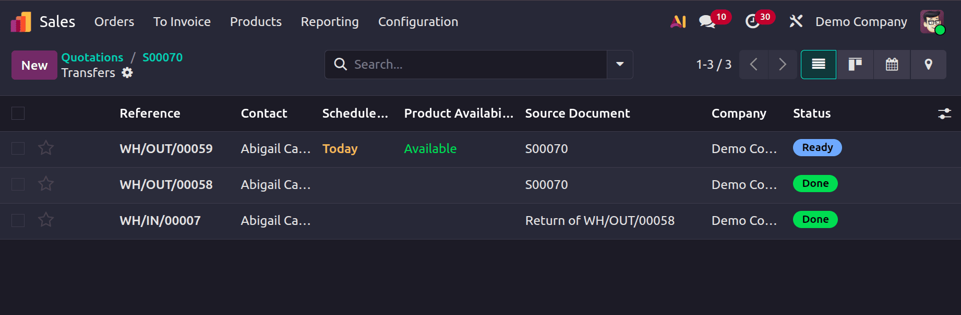Open the activities clock icon

pyautogui.click(x=752, y=22)
